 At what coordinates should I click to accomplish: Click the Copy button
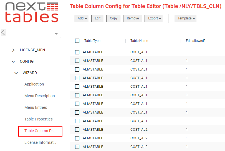pos(114,18)
